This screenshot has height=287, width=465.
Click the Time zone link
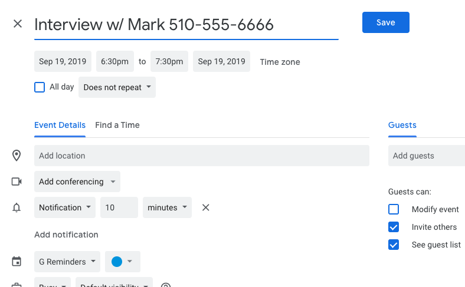(280, 62)
